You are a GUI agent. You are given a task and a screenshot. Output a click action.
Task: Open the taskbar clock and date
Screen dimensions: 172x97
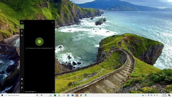(164, 95)
